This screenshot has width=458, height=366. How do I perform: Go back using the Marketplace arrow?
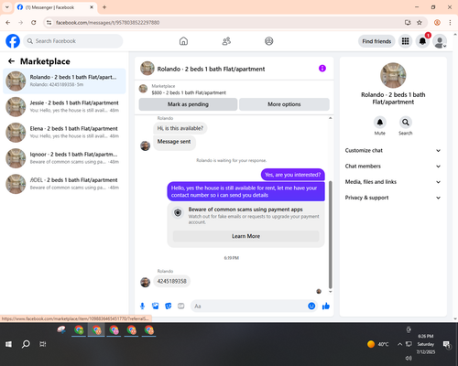click(x=11, y=61)
